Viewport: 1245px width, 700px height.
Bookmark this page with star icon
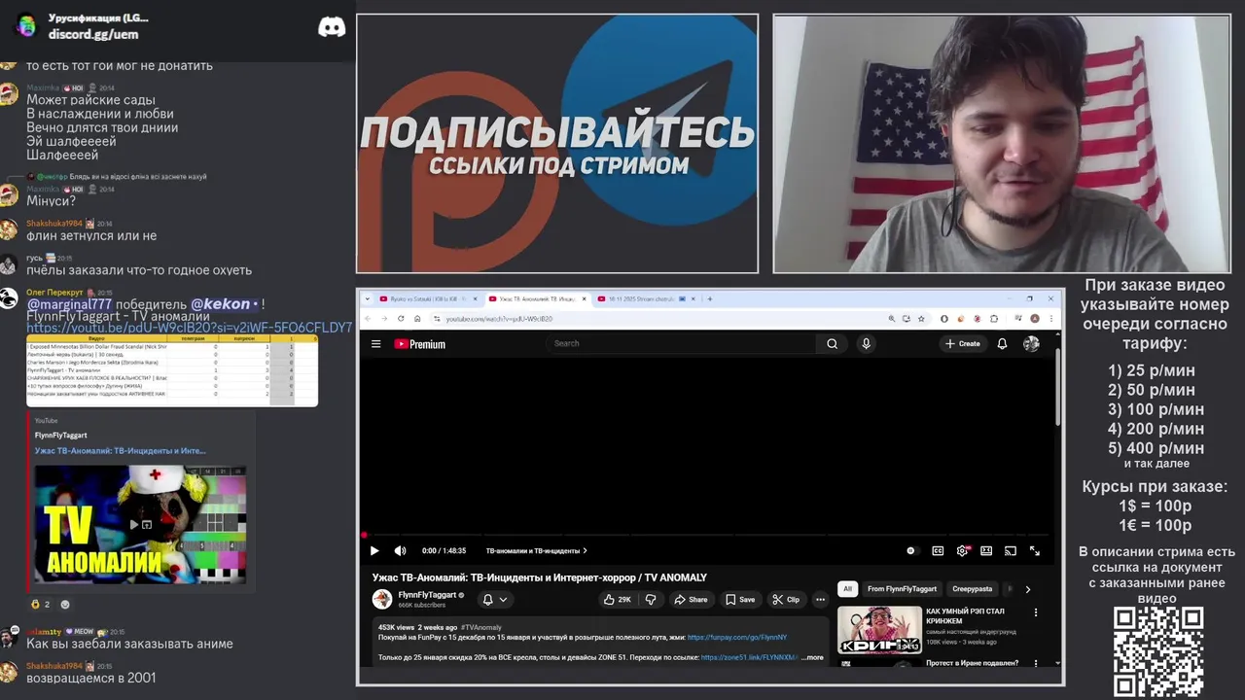(x=923, y=319)
